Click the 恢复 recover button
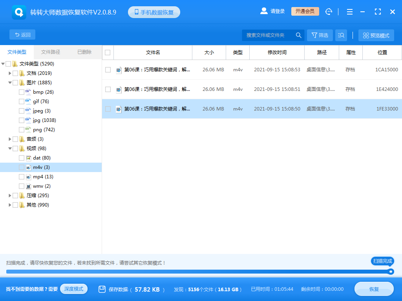This screenshot has width=402, height=301. pyautogui.click(x=374, y=289)
